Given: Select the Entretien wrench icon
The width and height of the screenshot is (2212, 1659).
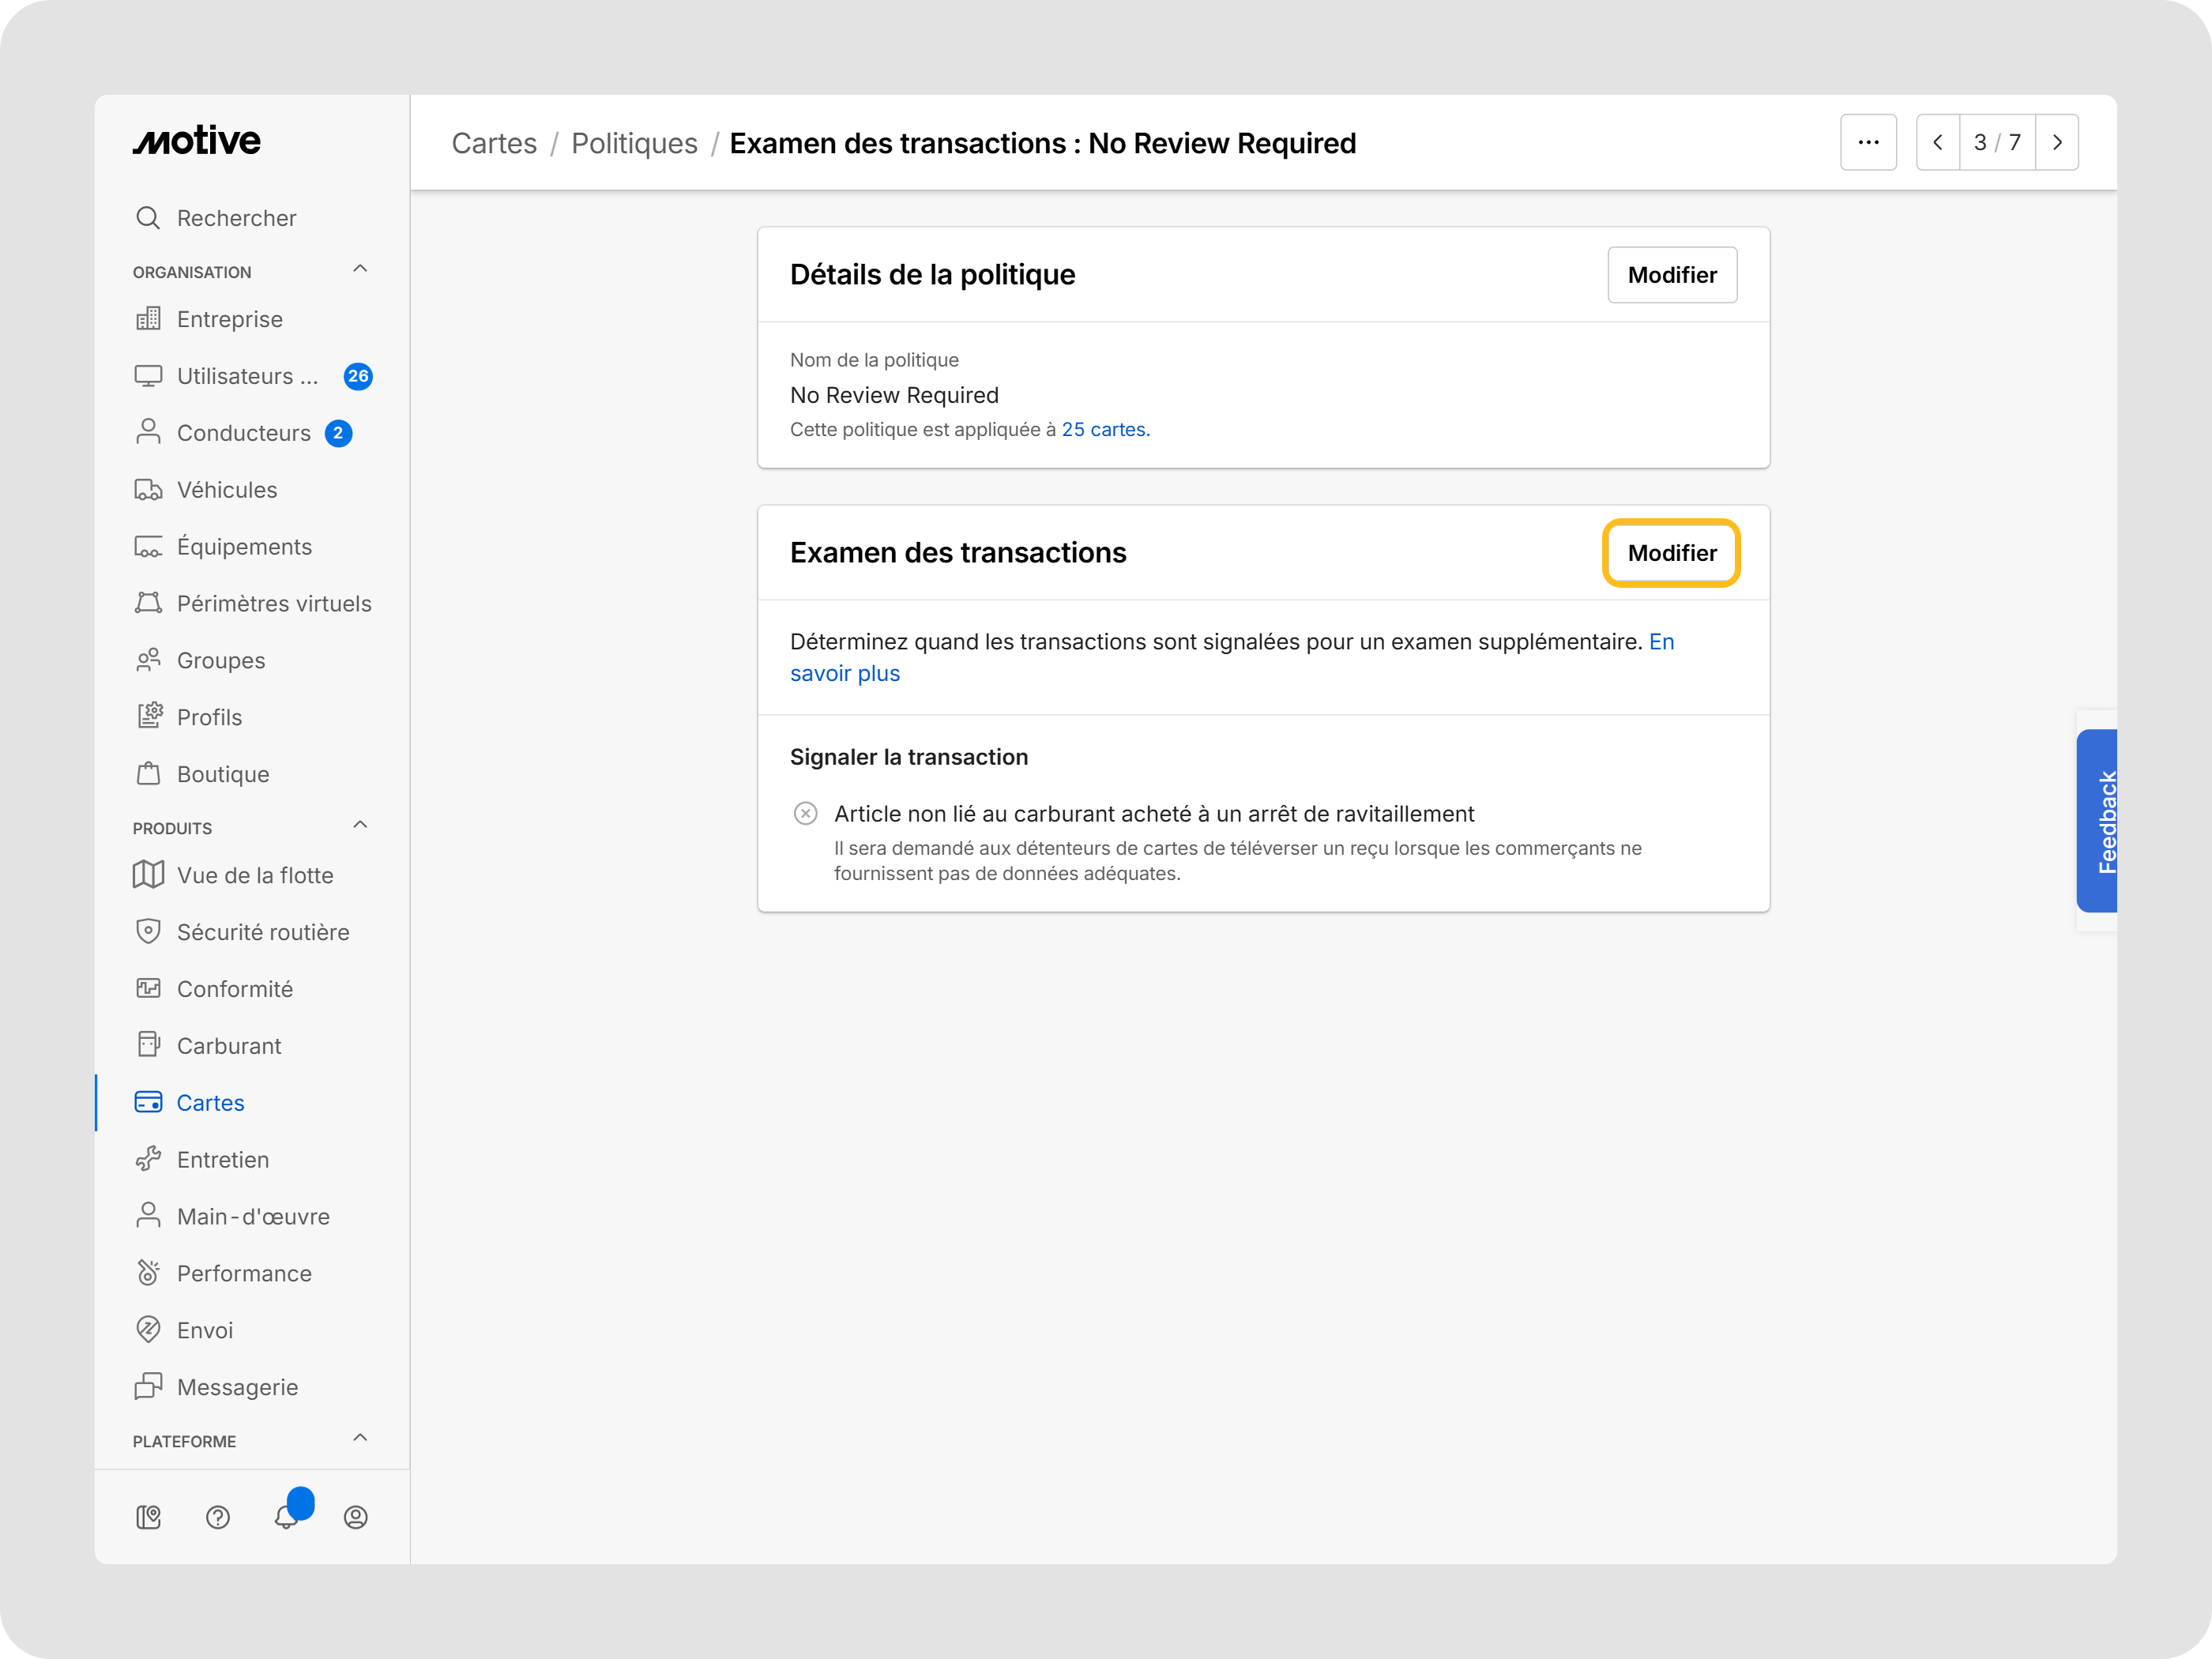Looking at the screenshot, I should [x=148, y=1159].
